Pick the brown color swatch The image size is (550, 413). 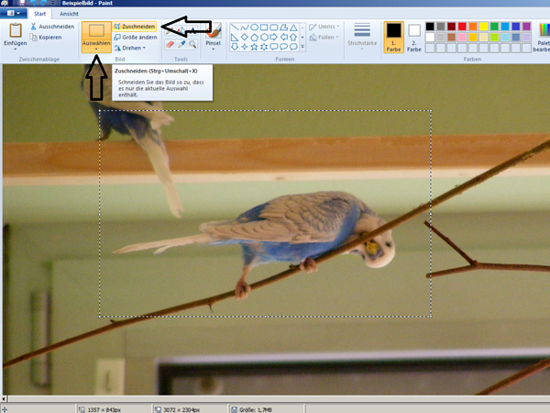pyautogui.click(x=451, y=37)
